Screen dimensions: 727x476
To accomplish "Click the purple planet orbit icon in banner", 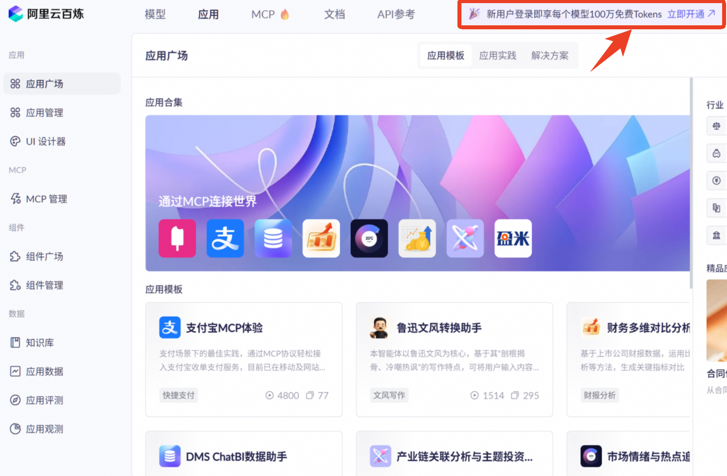I will click(465, 238).
